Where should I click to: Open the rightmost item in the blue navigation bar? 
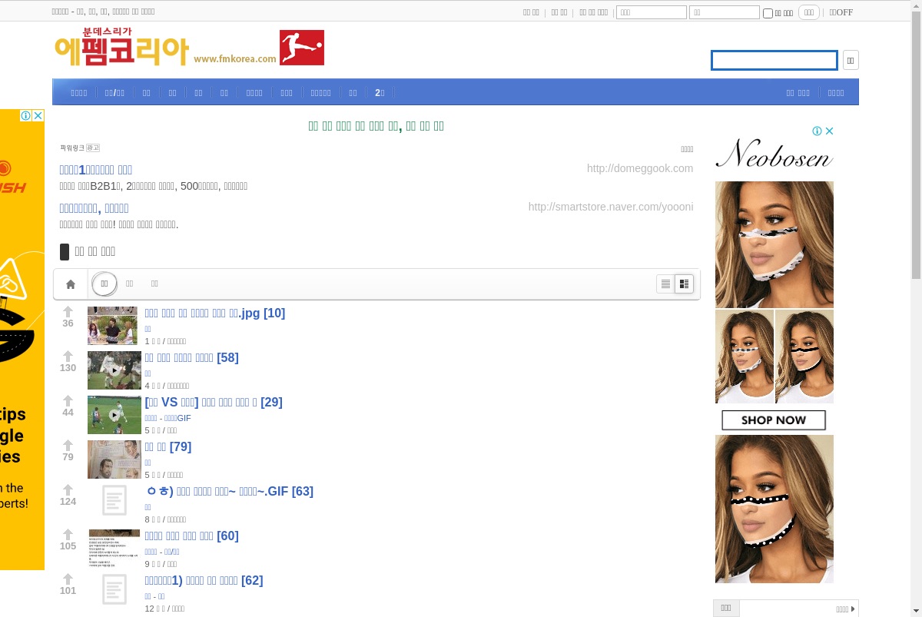[836, 92]
